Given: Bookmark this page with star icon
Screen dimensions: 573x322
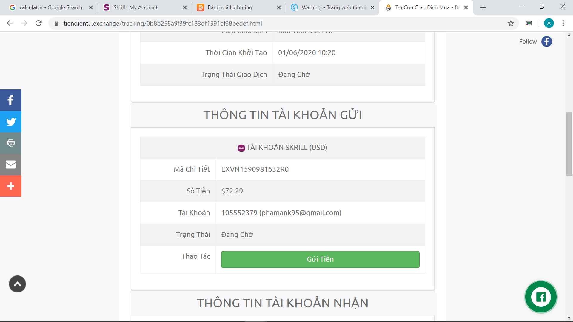Looking at the screenshot, I should coord(511,23).
